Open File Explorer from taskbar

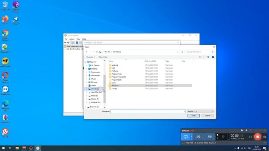(17, 148)
